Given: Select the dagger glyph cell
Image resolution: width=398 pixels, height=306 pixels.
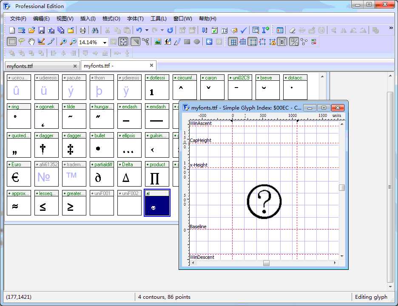Looking at the screenshot, I should coord(46,145).
